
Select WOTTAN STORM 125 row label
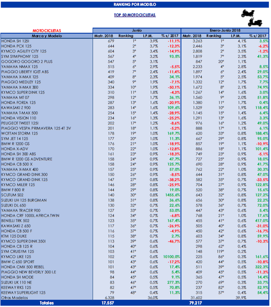pos(19,134)
